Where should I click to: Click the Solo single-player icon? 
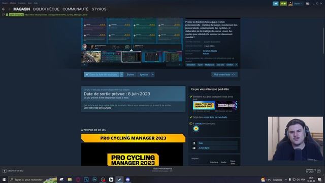click(194, 143)
